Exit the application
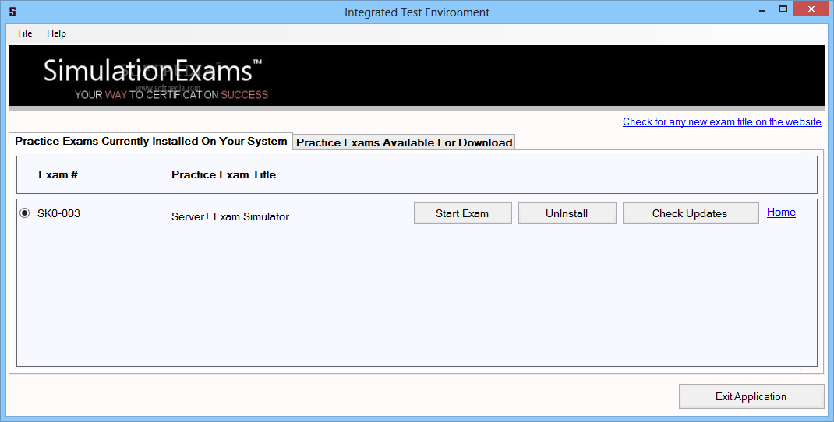The image size is (834, 422). pyautogui.click(x=751, y=396)
